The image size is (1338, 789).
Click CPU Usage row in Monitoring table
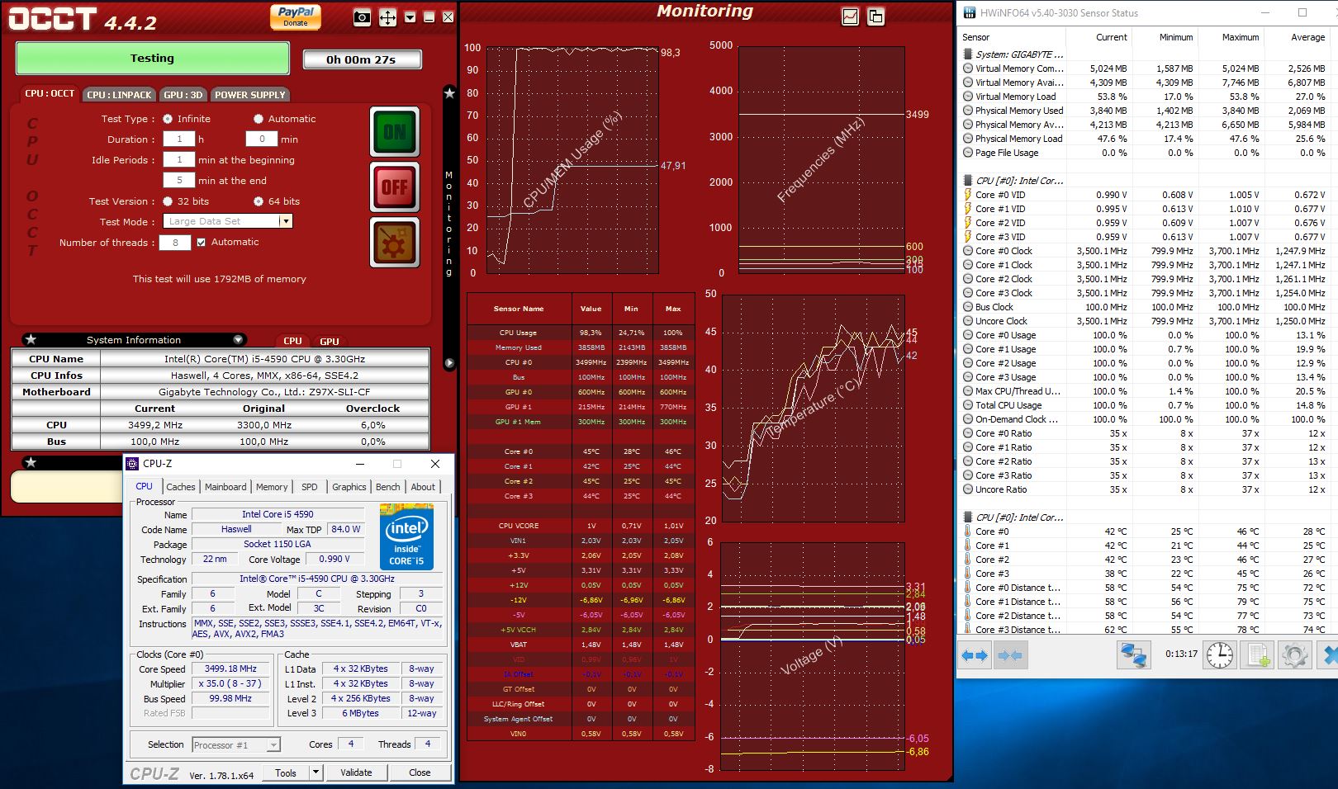[x=581, y=333]
